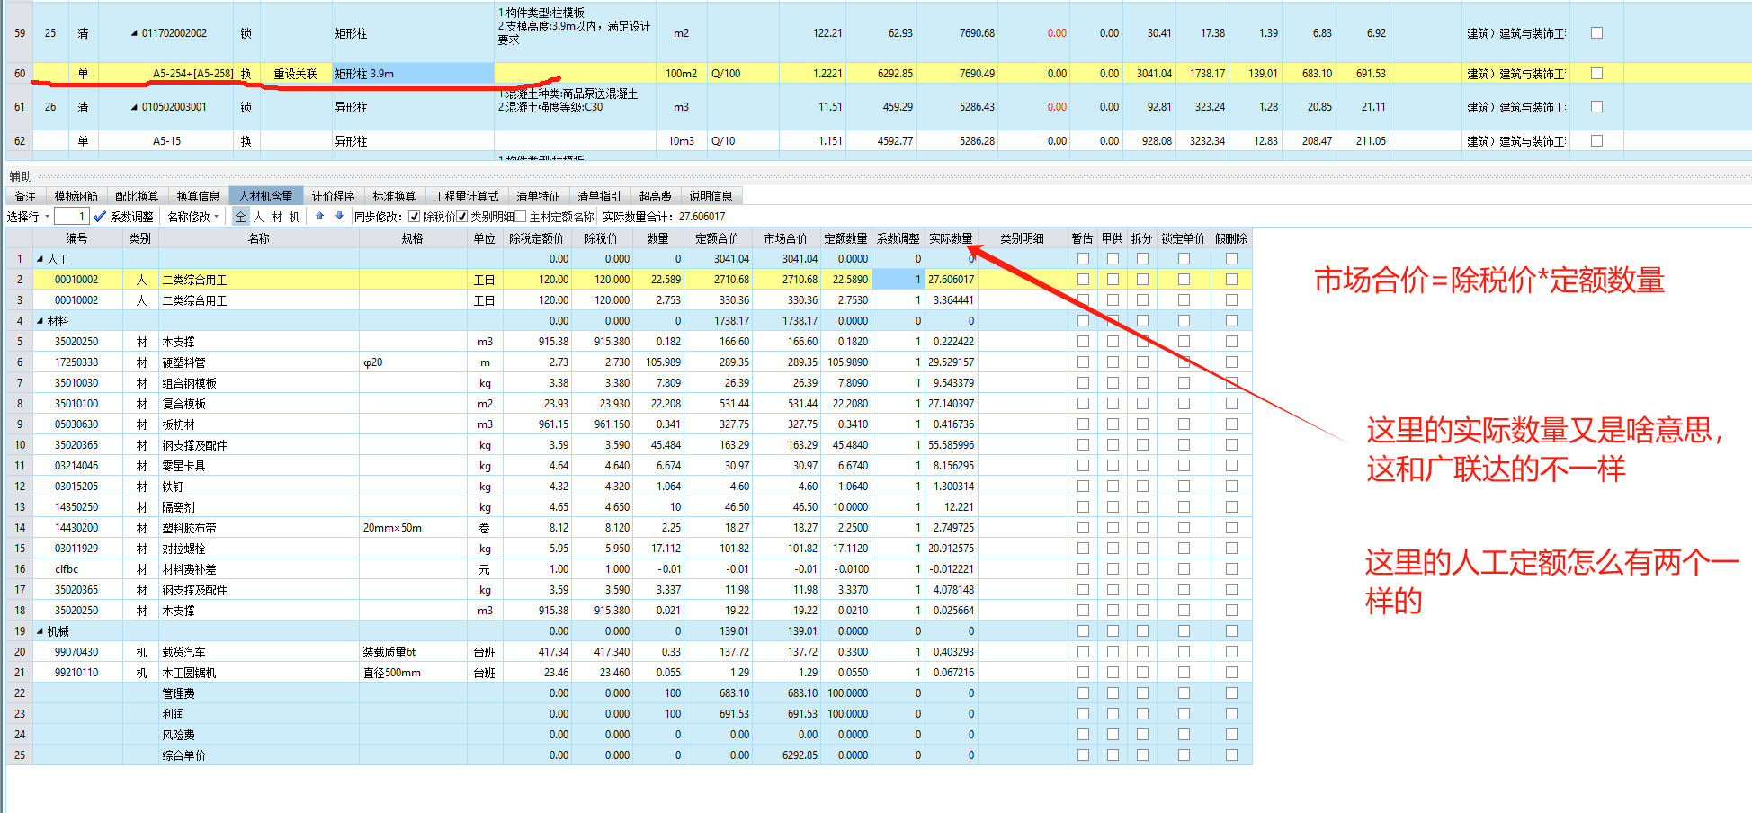
Task: Switch to the 说明信息 tab
Action: tap(711, 196)
